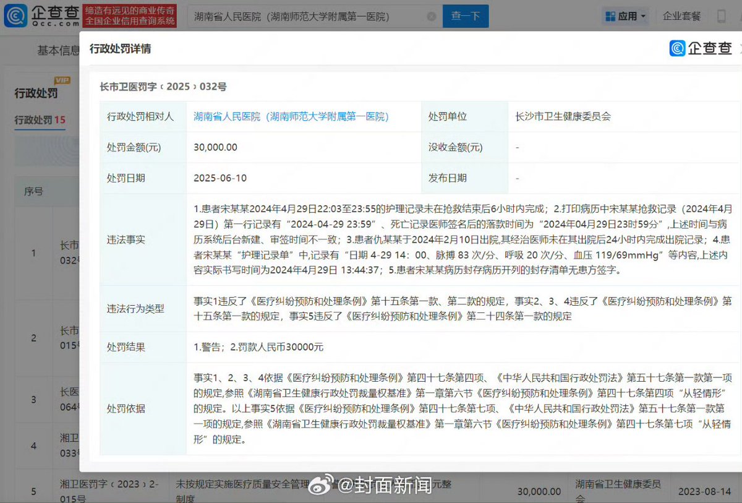Click the penalty date 2025-06-10
This screenshot has width=742, height=503.
coord(220,178)
